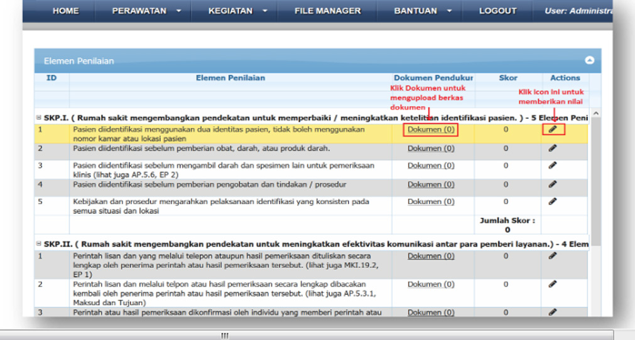
Task: Click the Dokumen Pendukung column header
Action: [x=433, y=78]
